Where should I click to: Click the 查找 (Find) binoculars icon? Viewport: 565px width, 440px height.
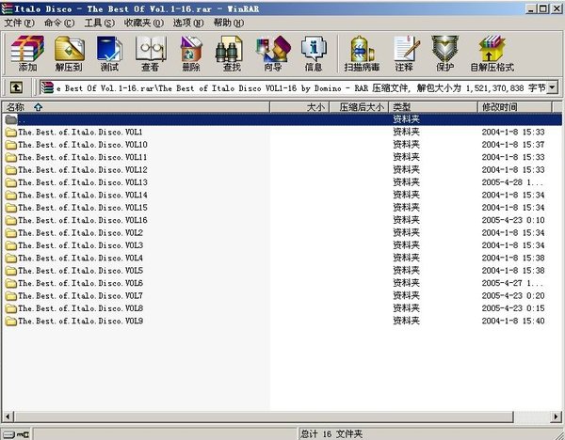pos(232,54)
